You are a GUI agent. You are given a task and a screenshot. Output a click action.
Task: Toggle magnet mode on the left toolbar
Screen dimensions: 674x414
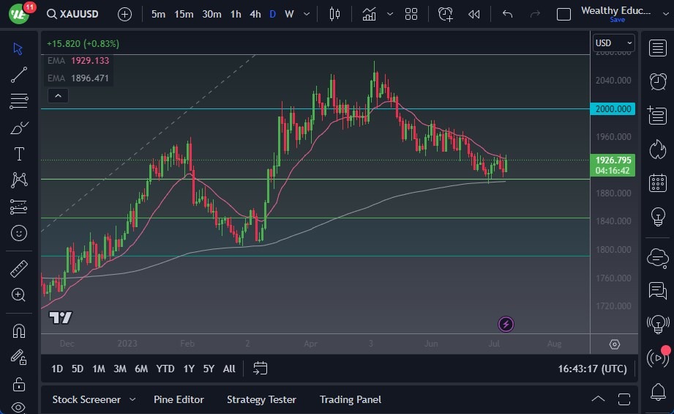click(x=19, y=330)
